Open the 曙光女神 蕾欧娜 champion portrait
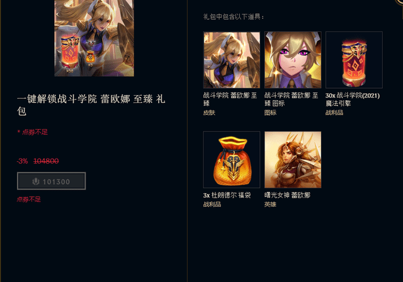The image size is (403, 282). point(293,159)
